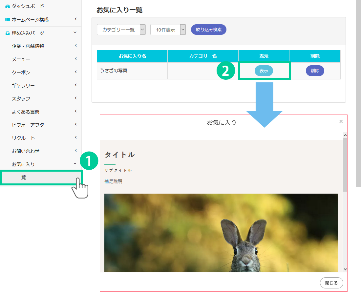Open the ギャラリー menu item
Viewport: 361px width, 295px height.
coord(23,86)
